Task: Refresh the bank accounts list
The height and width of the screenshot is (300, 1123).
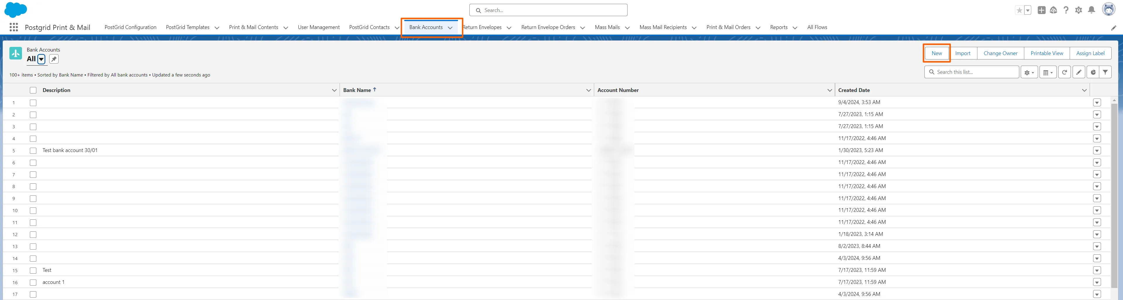Action: [1064, 72]
